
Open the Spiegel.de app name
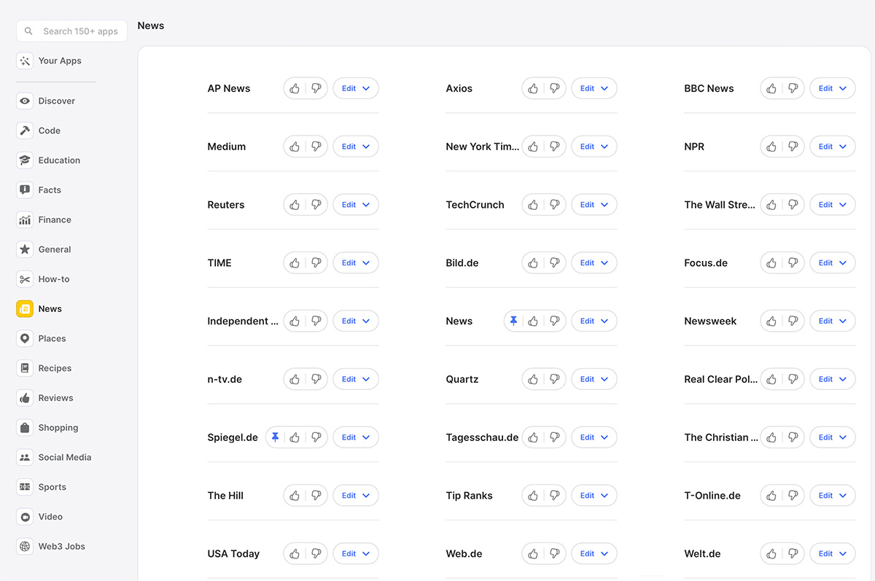(x=233, y=437)
